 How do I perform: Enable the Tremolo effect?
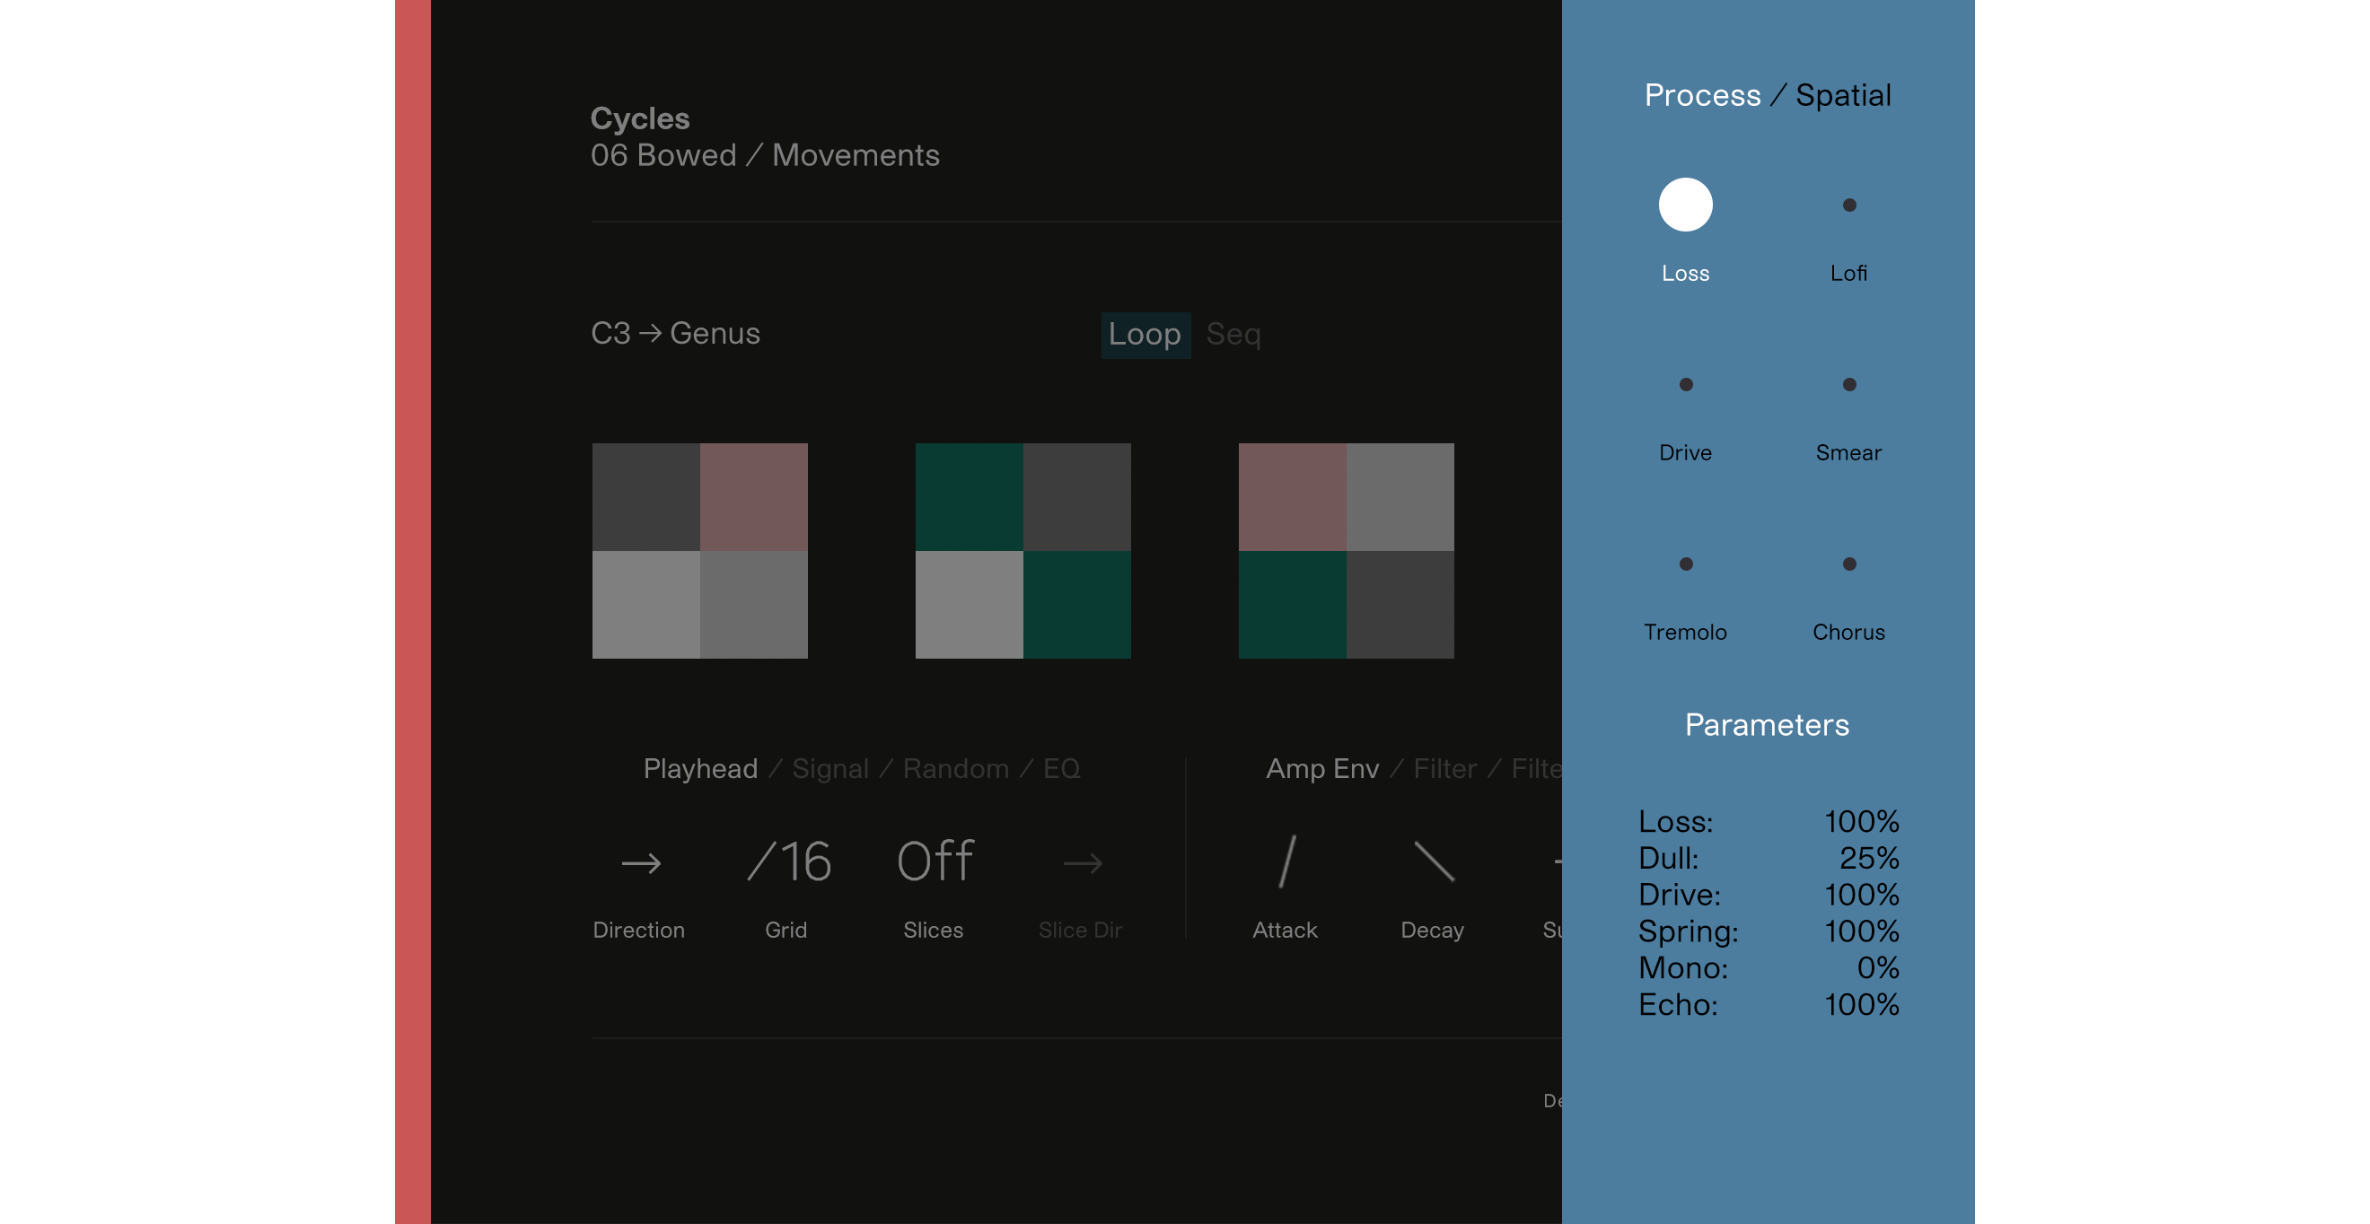(x=1684, y=564)
